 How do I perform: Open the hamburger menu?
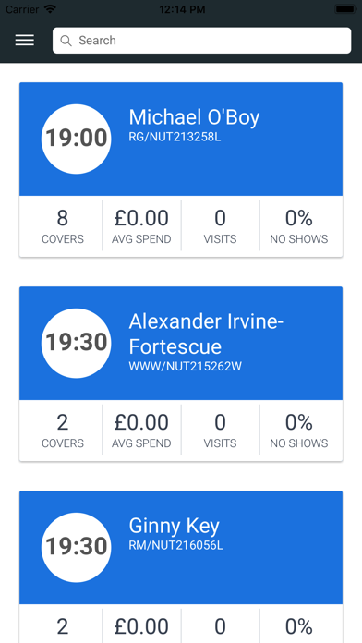(25, 41)
